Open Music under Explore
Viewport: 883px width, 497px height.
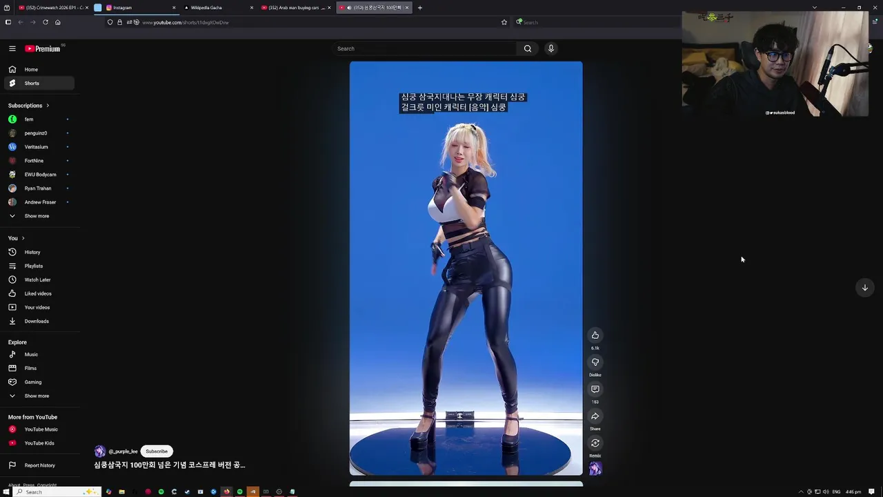38,354
